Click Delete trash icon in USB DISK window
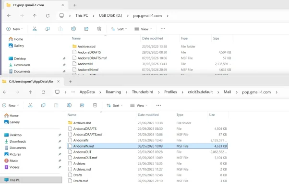The width and height of the screenshot is (289, 184). click(x=99, y=29)
